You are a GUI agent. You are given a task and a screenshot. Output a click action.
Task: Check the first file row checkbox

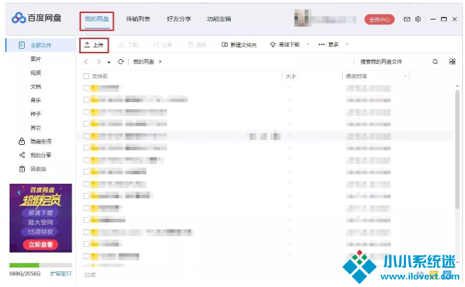pyautogui.click(x=86, y=88)
